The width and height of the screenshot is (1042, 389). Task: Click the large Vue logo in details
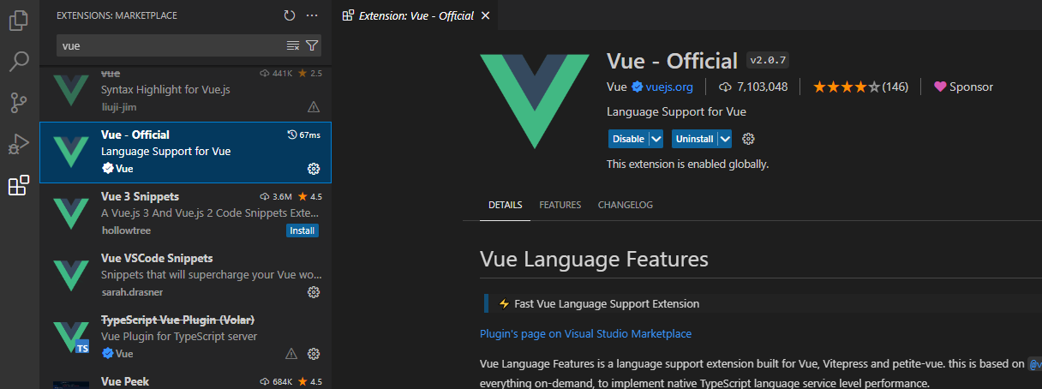(535, 101)
